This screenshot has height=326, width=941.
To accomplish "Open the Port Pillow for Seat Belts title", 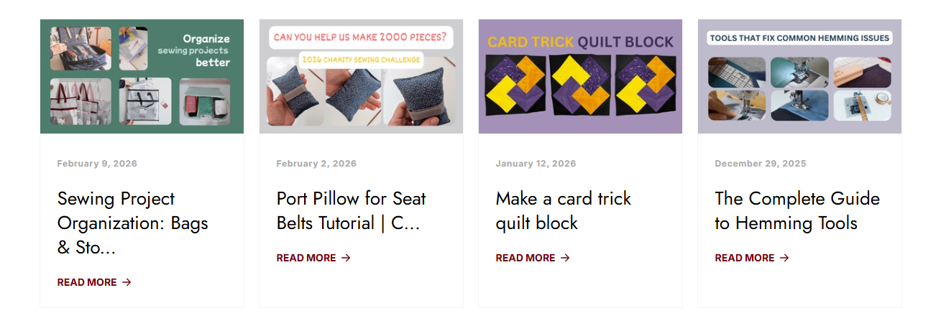I will 351,210.
